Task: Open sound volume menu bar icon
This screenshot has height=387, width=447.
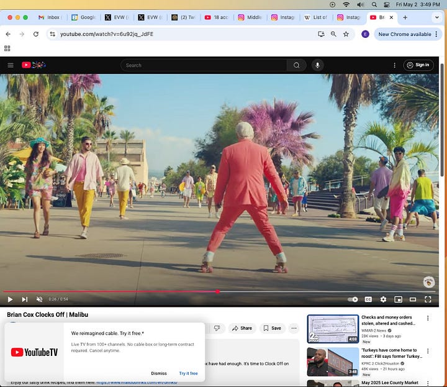Action: [x=360, y=4]
